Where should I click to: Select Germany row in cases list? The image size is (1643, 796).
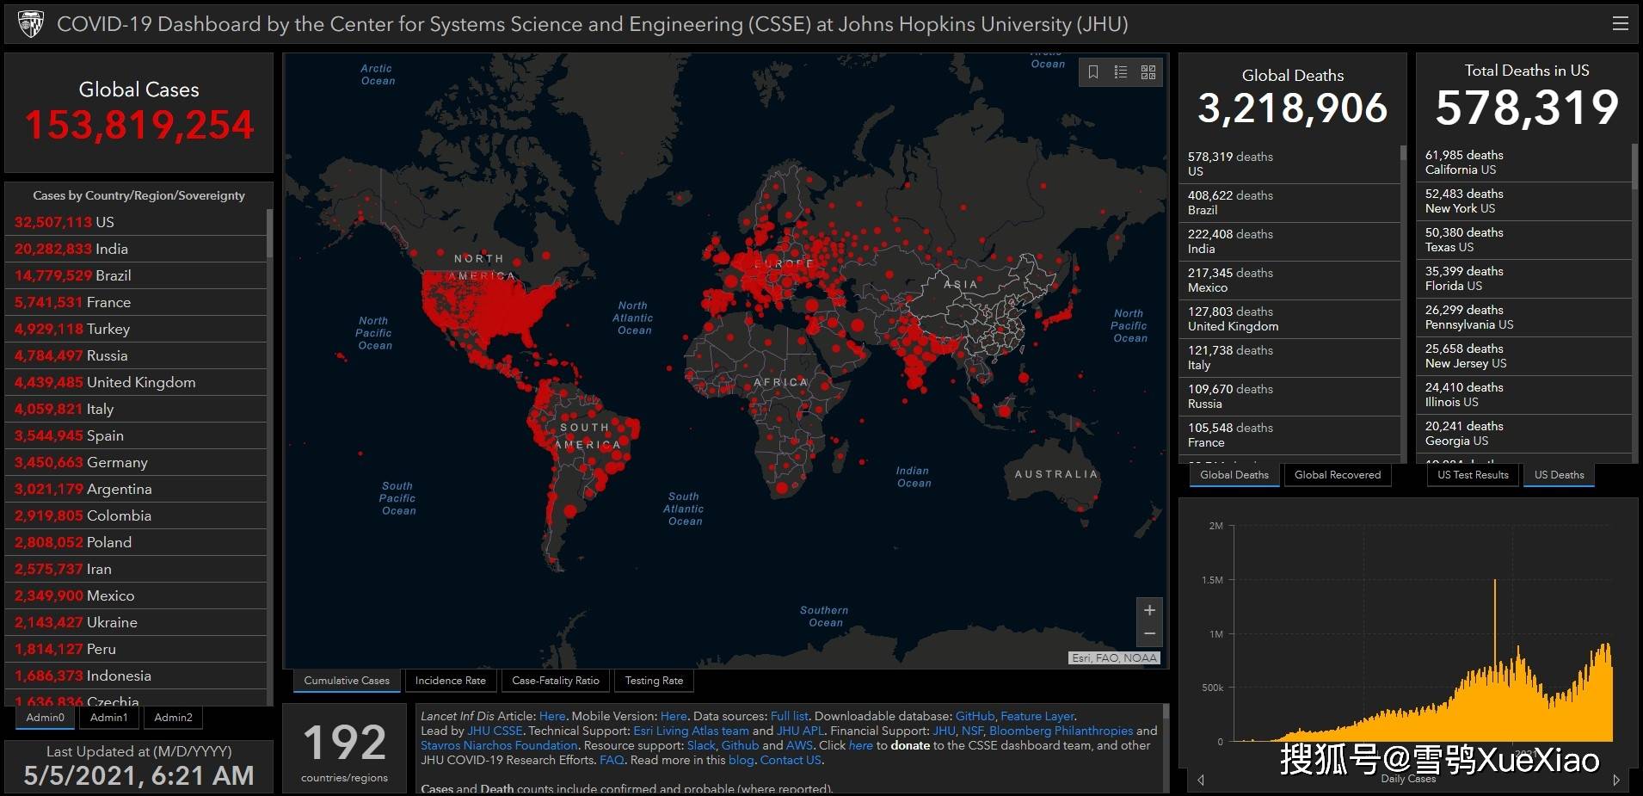(136, 462)
